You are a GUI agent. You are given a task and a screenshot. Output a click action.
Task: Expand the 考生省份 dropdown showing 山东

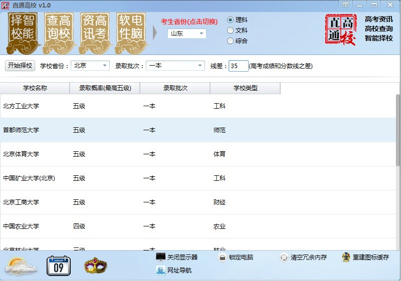point(187,34)
